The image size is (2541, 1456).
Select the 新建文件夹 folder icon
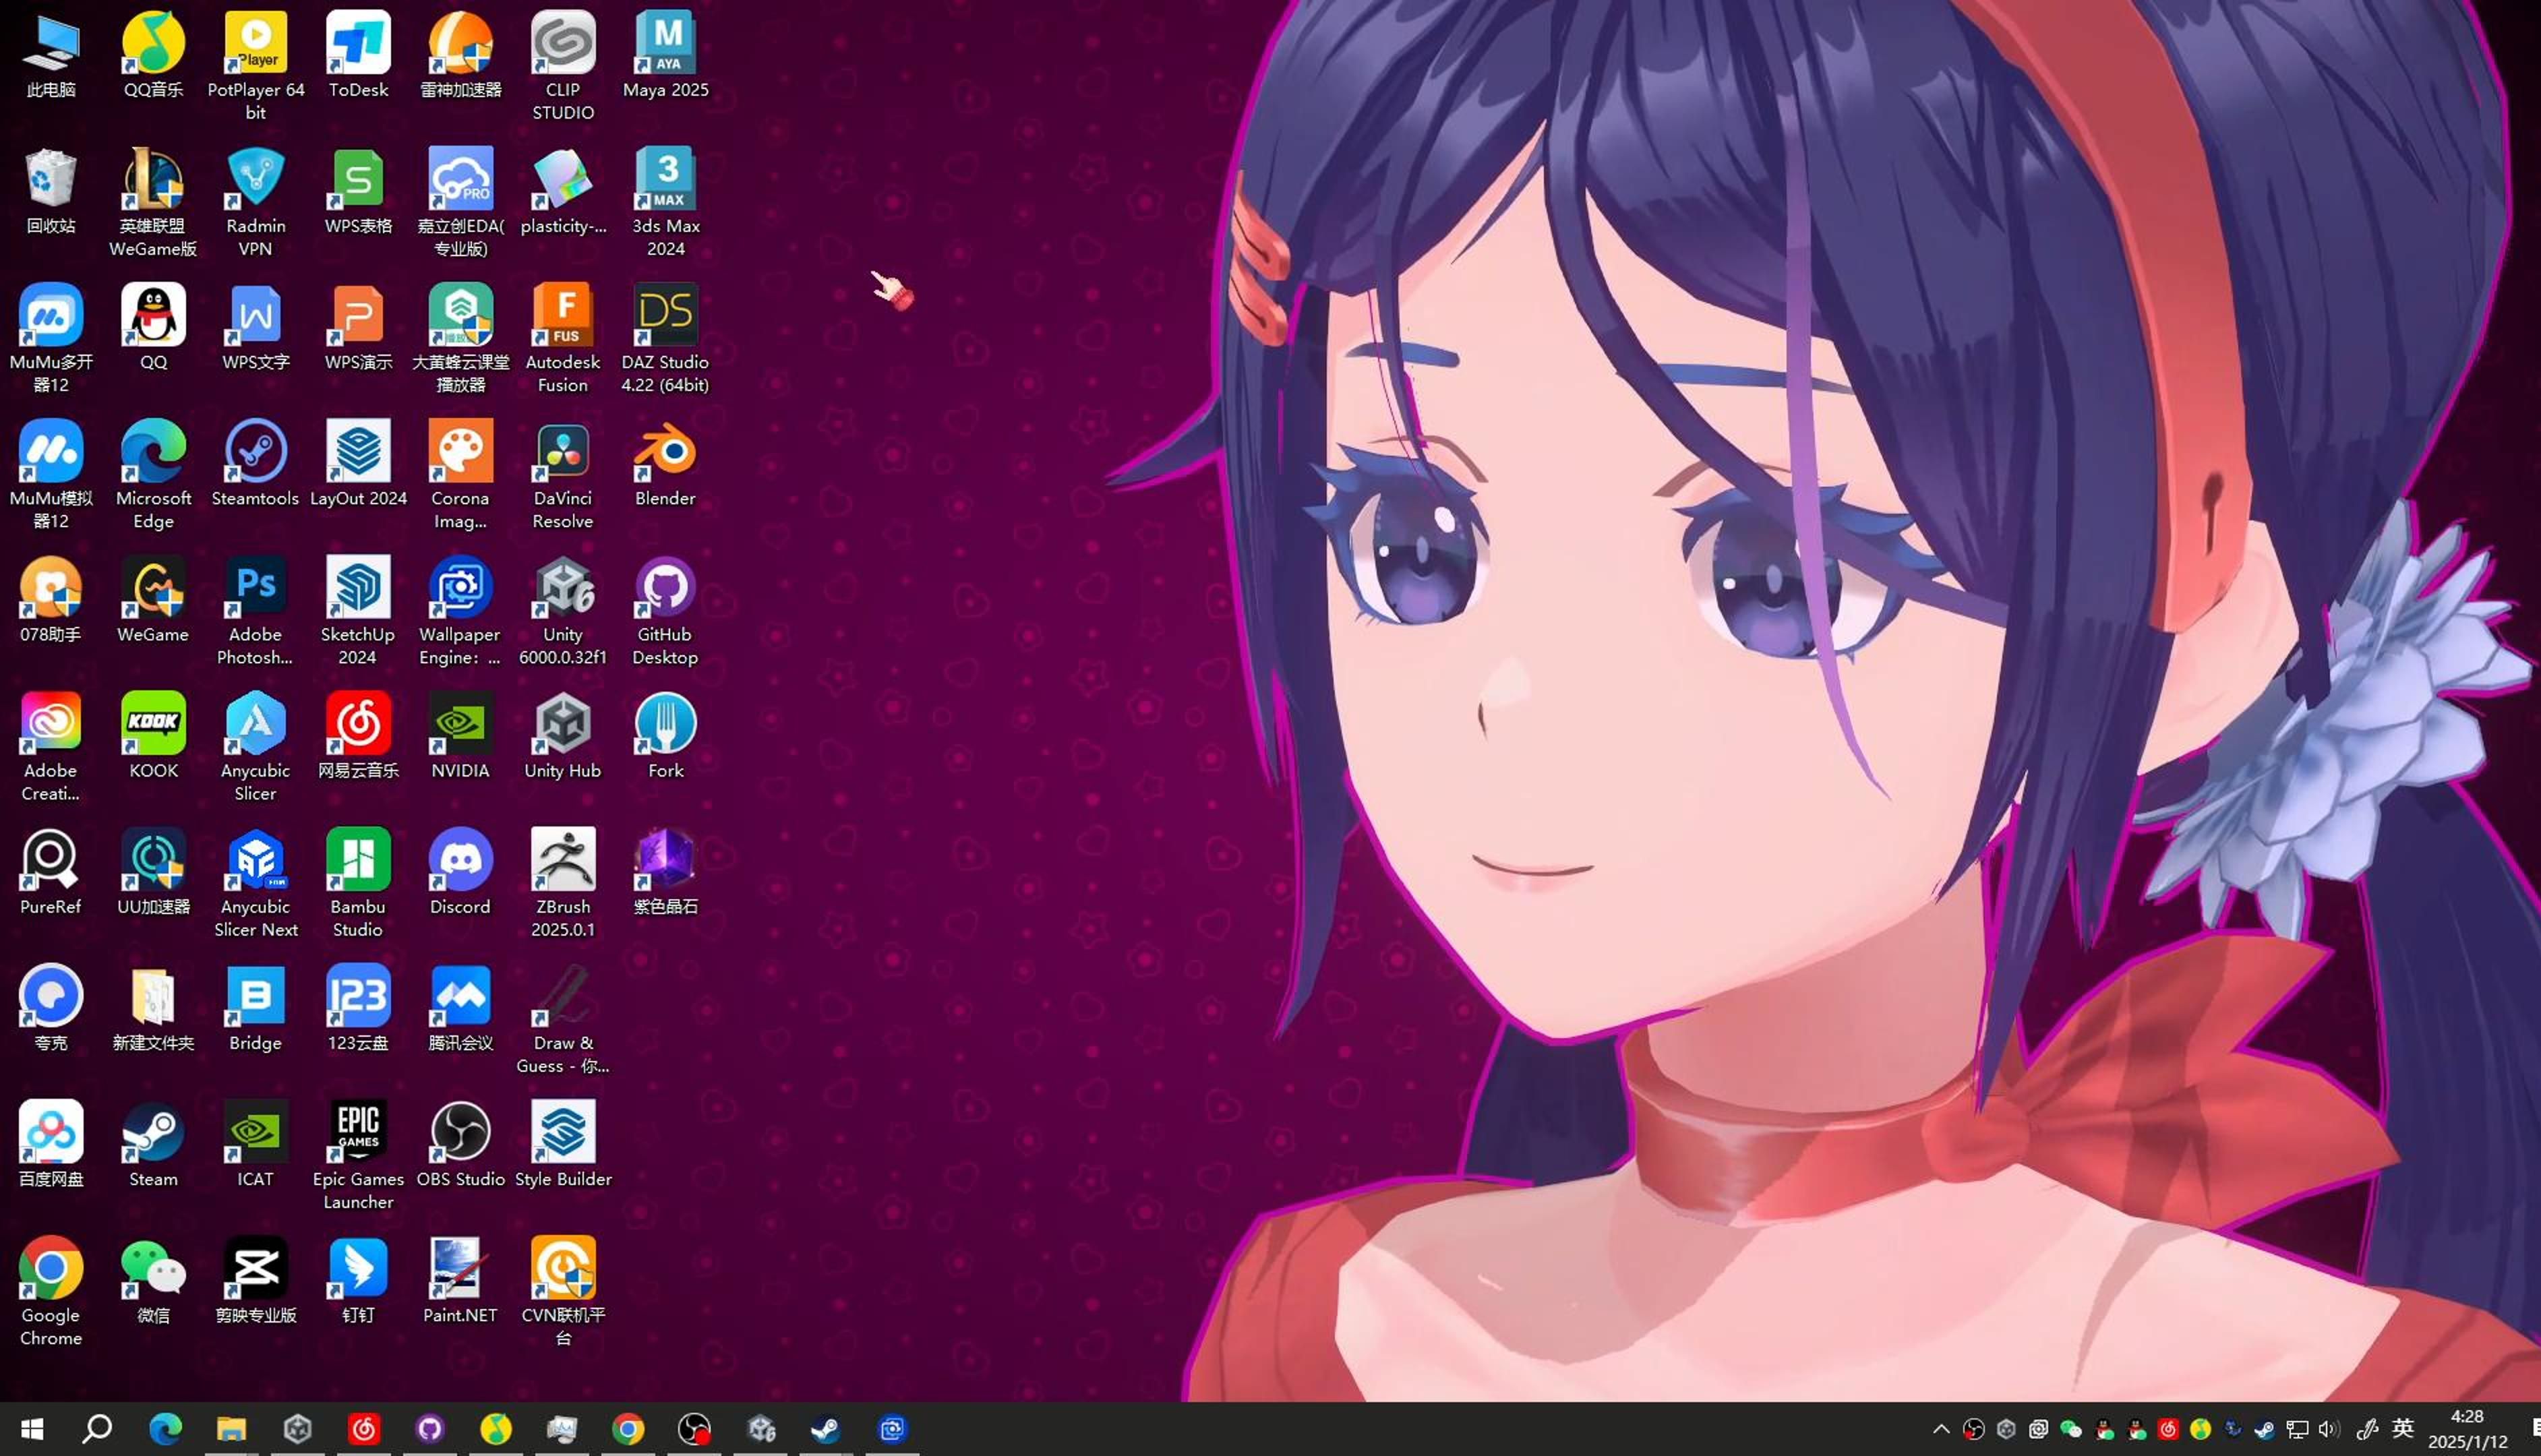pyautogui.click(x=153, y=1008)
